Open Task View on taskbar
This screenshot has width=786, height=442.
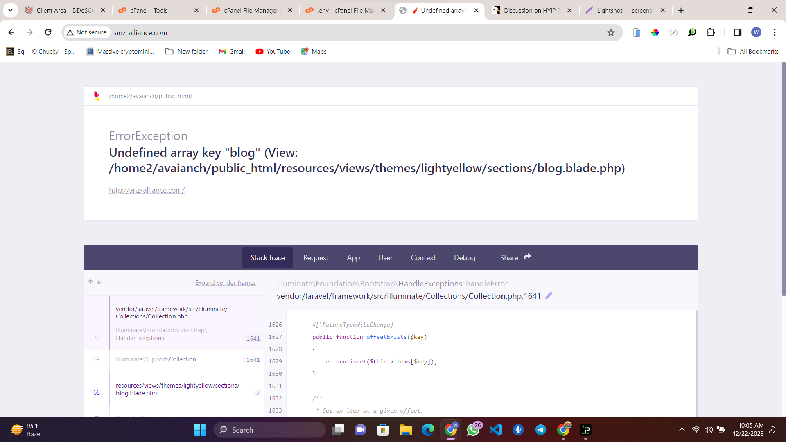(x=338, y=430)
